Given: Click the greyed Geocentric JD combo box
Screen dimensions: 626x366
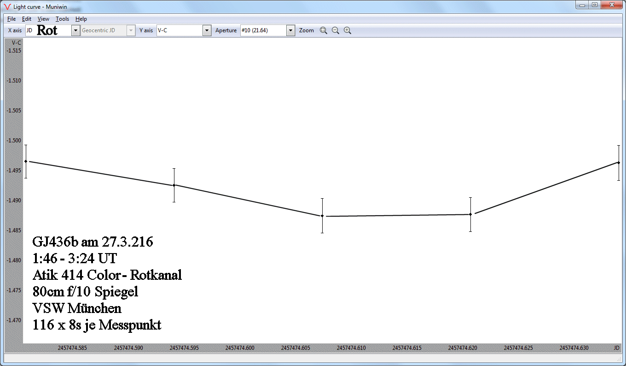Looking at the screenshot, I should click(108, 30).
